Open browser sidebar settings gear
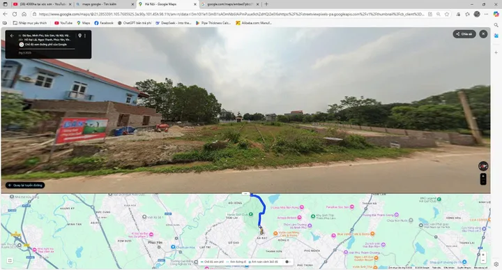 (x=496, y=264)
